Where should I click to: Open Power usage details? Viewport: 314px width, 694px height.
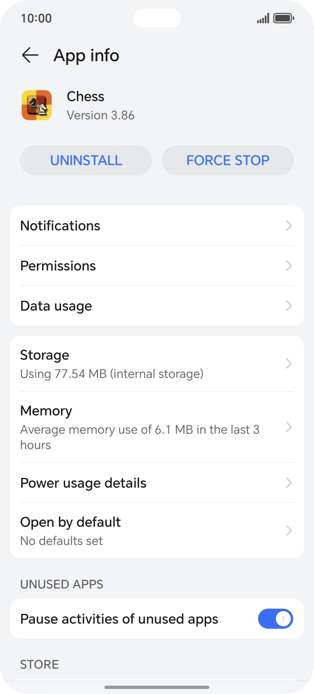(x=83, y=483)
